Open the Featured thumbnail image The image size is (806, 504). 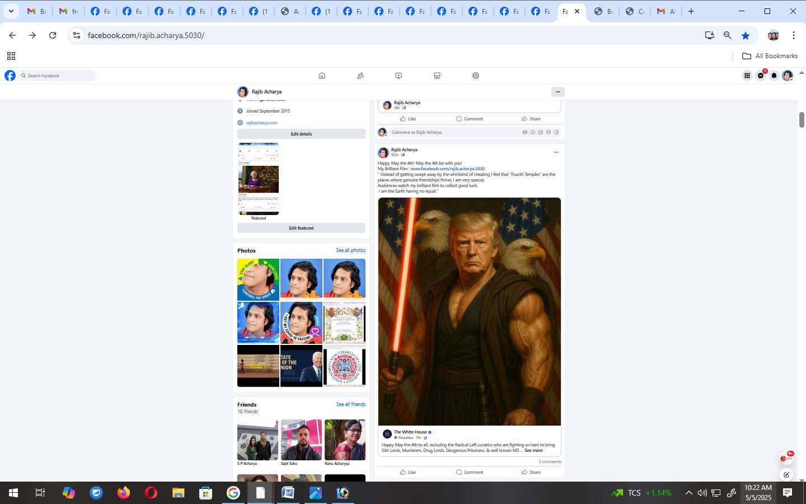point(258,179)
